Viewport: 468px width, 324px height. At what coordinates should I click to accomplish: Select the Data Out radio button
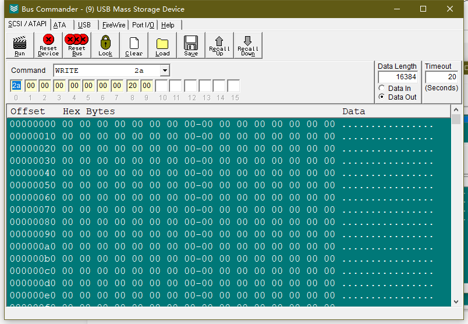[x=382, y=97]
